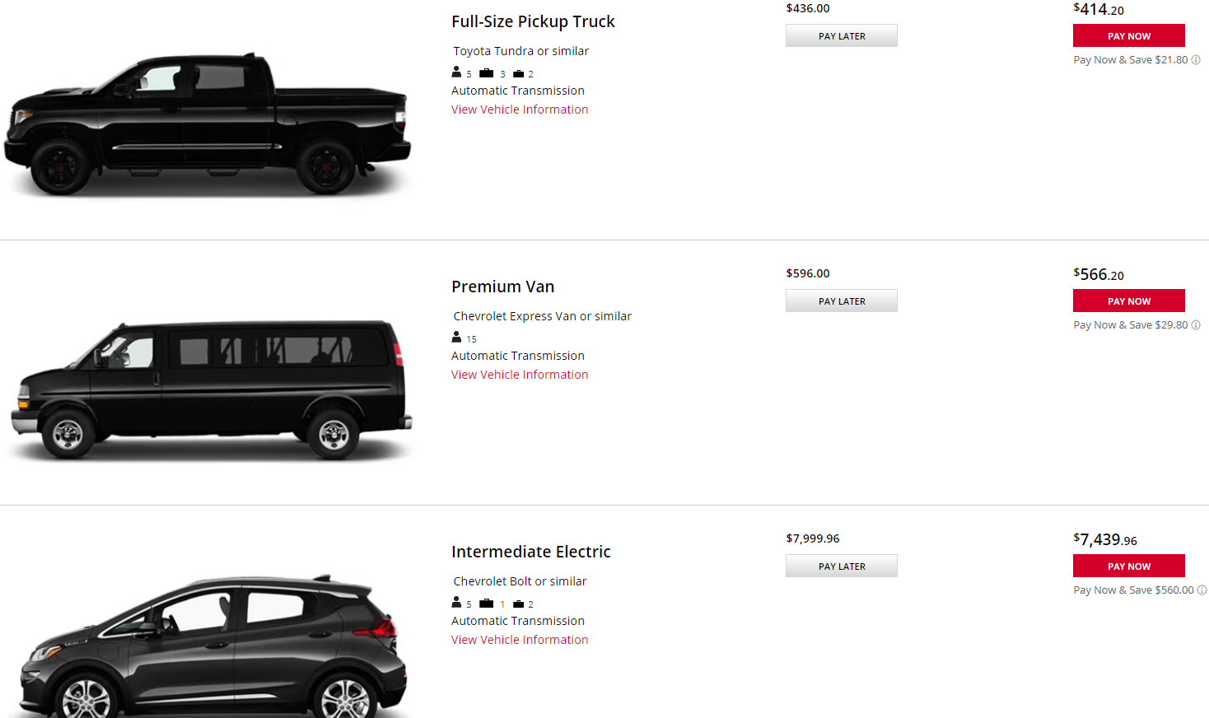The width and height of the screenshot is (1209, 718).
Task: Click passenger icon for Chevrolet Bolt
Action: (456, 603)
